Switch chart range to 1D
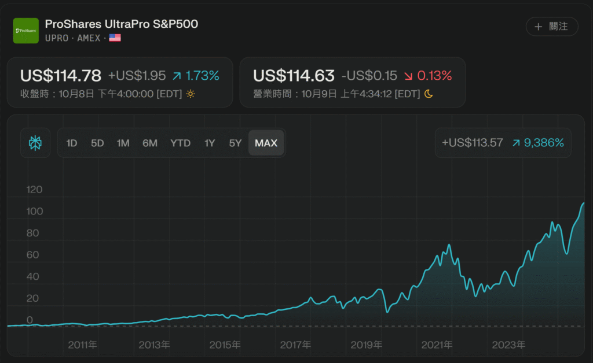This screenshot has width=593, height=363. pos(72,143)
